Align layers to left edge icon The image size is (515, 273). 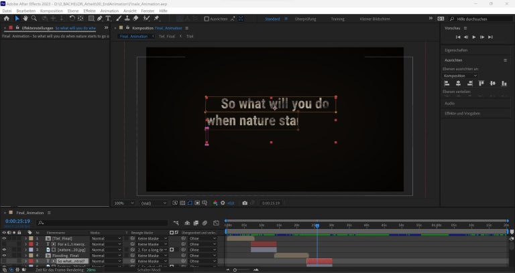447,84
